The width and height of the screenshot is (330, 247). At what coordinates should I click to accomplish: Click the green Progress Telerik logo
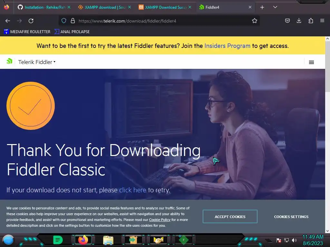pos(9,61)
